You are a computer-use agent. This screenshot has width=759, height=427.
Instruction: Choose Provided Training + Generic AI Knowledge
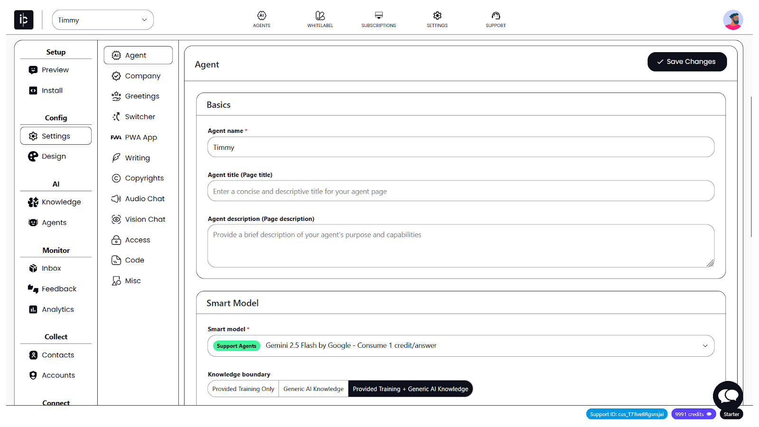point(410,389)
